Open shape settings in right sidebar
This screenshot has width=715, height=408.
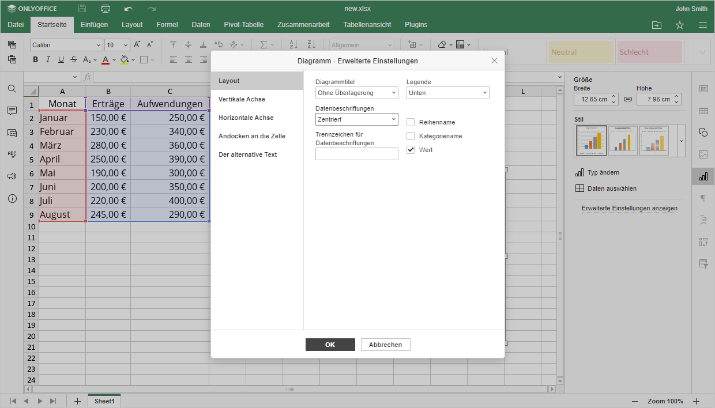click(703, 133)
